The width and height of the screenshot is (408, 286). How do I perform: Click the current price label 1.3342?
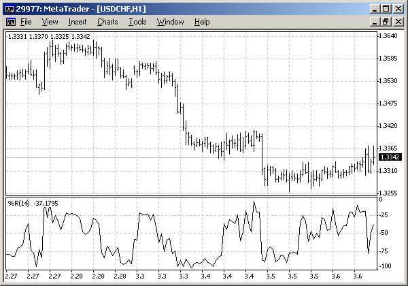390,157
